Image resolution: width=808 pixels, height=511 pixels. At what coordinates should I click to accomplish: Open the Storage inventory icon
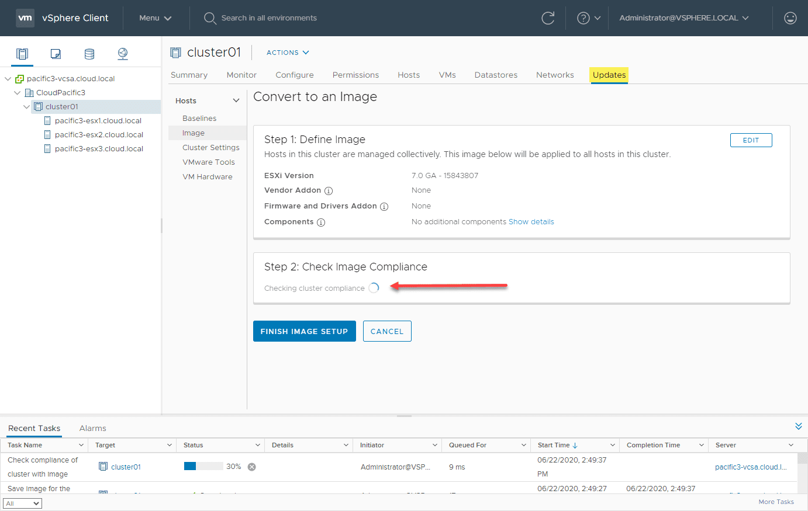point(89,53)
